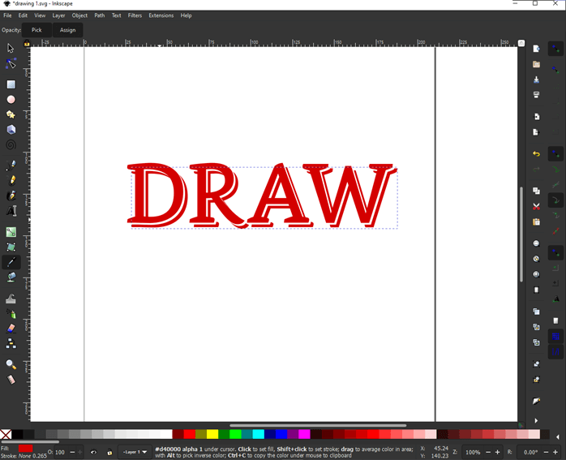Select the Connector tool

point(11,343)
